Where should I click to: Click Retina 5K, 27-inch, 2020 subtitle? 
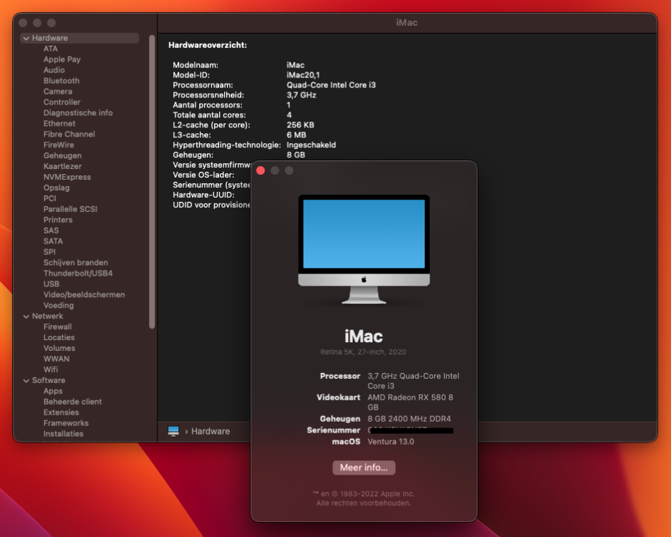[363, 352]
